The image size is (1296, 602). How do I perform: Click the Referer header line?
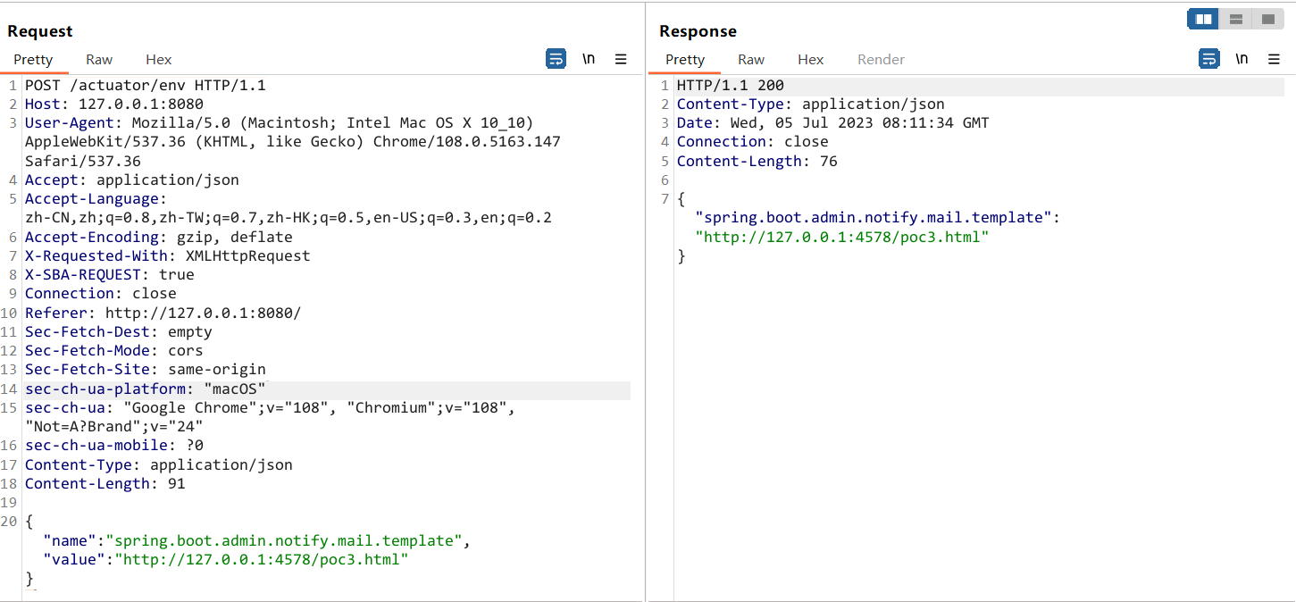coord(163,314)
